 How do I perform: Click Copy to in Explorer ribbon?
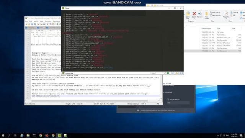pyautogui.click(x=188, y=15)
